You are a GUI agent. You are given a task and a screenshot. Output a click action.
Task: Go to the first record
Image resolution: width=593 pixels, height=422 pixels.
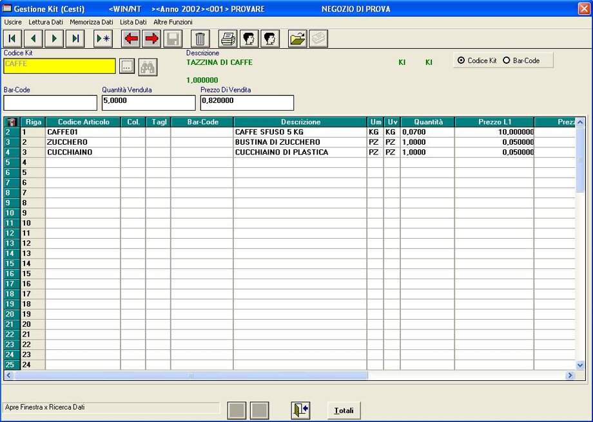click(x=13, y=39)
